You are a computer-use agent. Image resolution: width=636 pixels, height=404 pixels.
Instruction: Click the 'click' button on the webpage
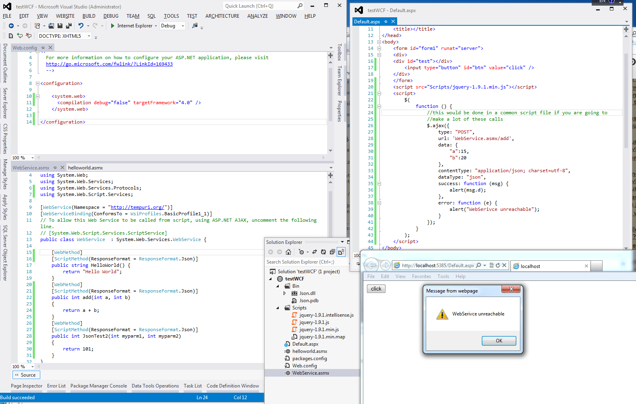point(376,289)
